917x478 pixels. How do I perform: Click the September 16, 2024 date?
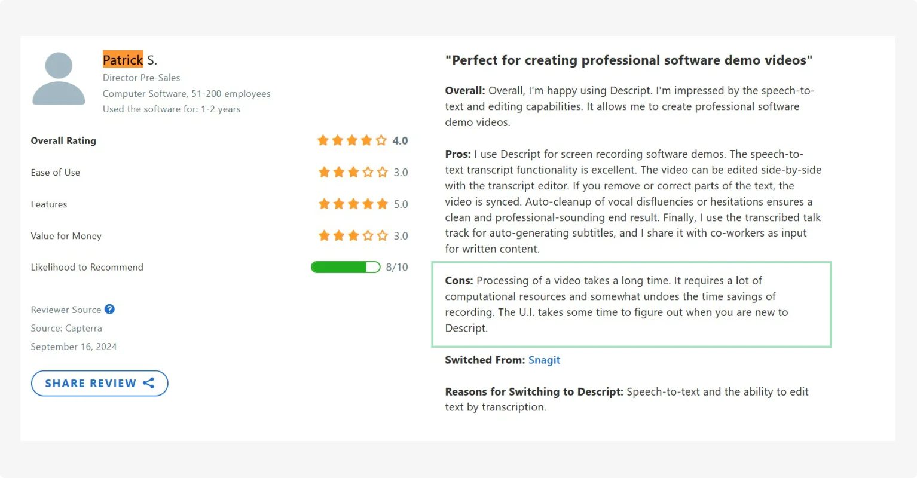(74, 346)
